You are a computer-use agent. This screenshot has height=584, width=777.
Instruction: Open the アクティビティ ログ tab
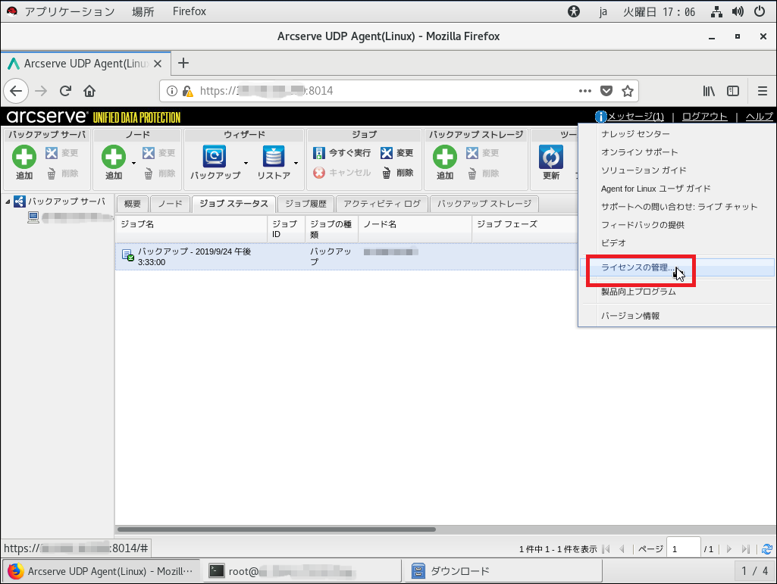point(382,204)
